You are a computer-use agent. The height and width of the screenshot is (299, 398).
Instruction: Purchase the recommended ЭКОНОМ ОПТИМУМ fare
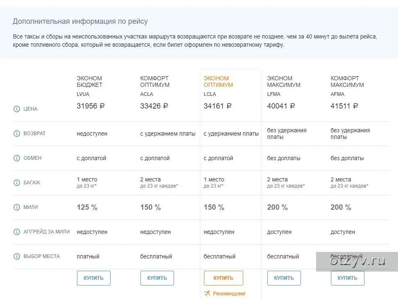224,278
